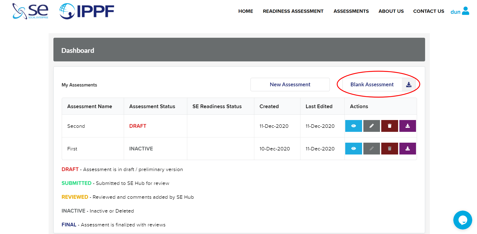Click the DRAFT status in the Second row
Viewport: 477px width, 234px height.
(x=138, y=126)
